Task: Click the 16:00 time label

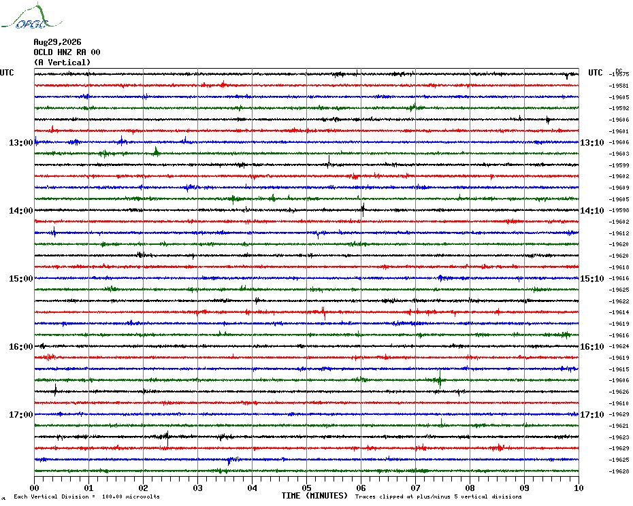Action: pyautogui.click(x=21, y=347)
